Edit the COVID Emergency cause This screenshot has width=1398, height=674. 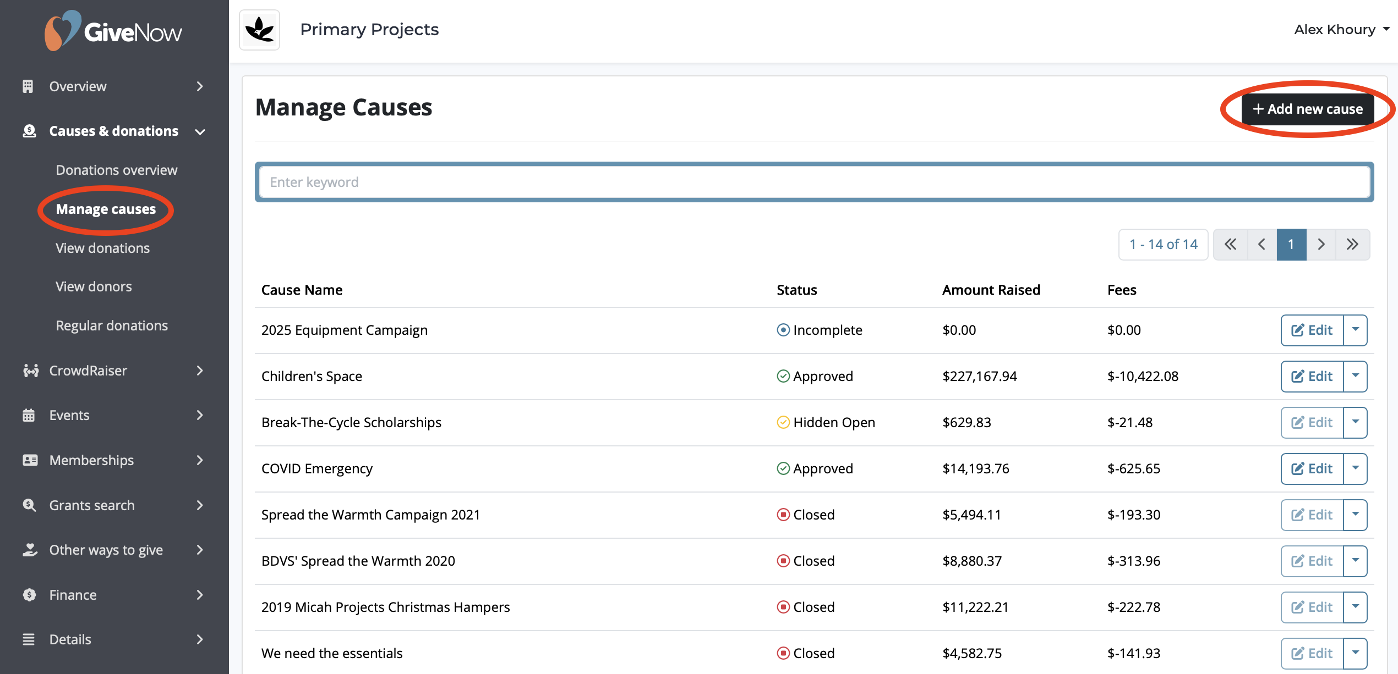1312,468
